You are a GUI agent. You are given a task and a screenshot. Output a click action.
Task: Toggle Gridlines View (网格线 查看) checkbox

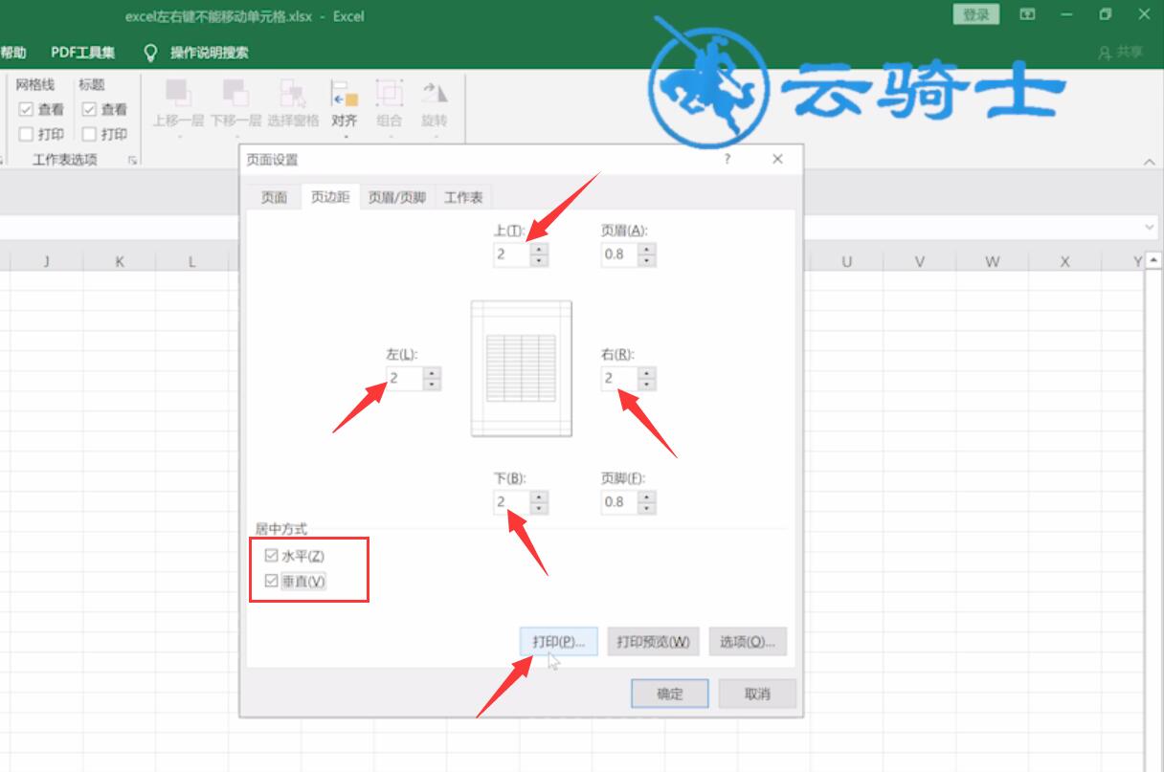click(x=26, y=109)
